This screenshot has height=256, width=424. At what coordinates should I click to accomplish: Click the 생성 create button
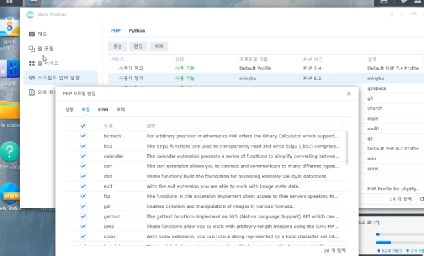pos(117,46)
